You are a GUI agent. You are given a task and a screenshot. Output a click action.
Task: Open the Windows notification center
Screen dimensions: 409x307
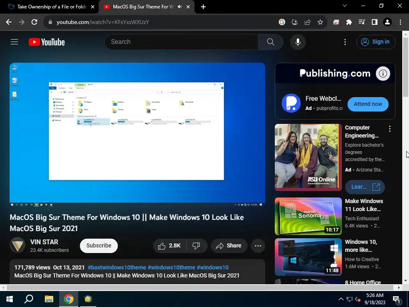(x=397, y=299)
